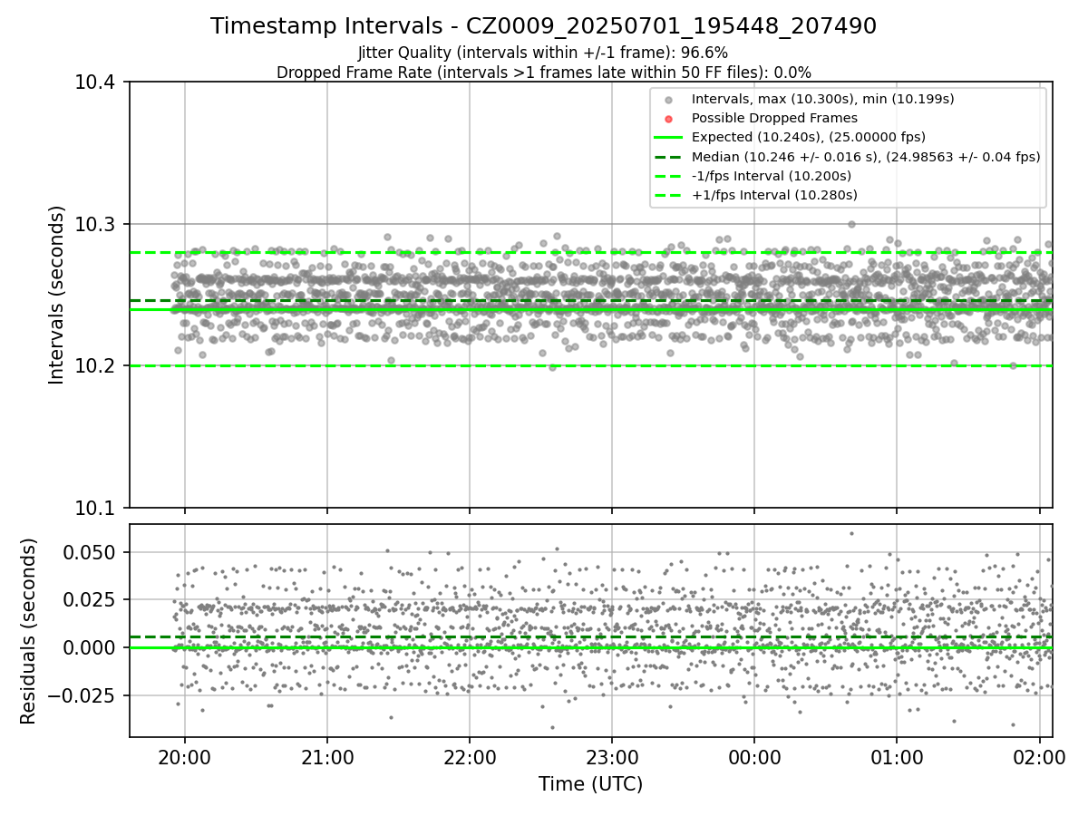This screenshot has width=1088, height=816.
Task: Click the dark green dashed Median line sample in legend
Action: pyautogui.click(x=668, y=157)
